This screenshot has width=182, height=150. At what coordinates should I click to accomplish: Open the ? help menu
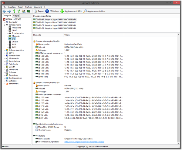[45, 7]
